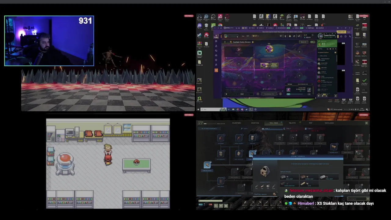Open the Steam desktop shortcut
391x220 pixels.
click(199, 35)
